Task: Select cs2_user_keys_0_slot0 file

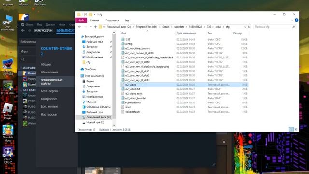Action: (137, 62)
